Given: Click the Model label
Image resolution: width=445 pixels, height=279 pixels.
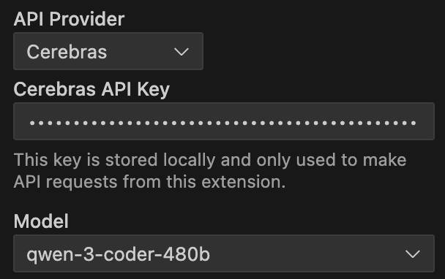Looking at the screenshot, I should (x=41, y=221).
